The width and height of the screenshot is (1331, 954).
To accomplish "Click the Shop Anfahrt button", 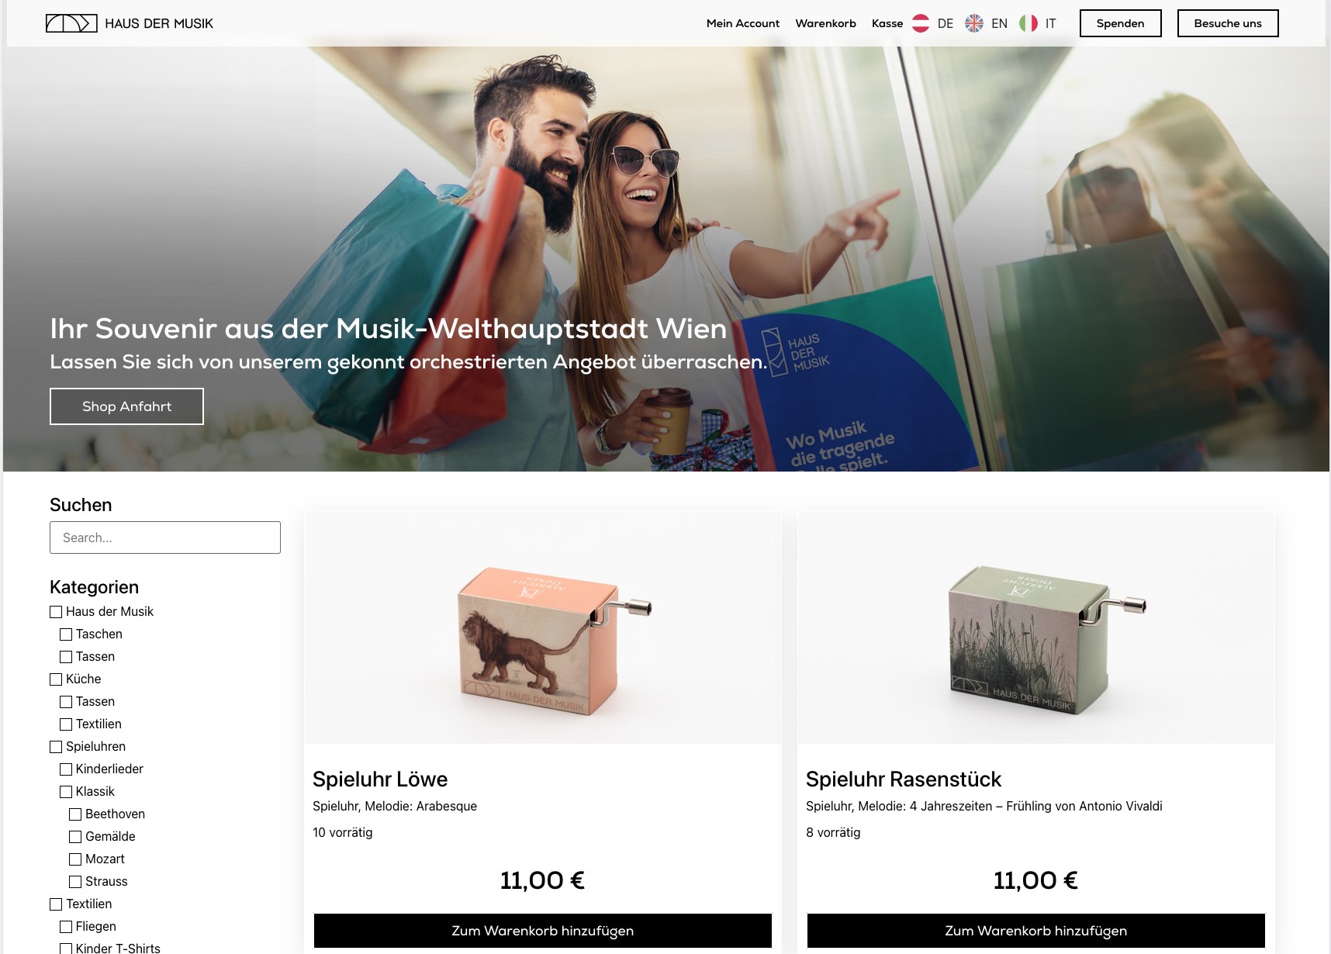I will [126, 406].
